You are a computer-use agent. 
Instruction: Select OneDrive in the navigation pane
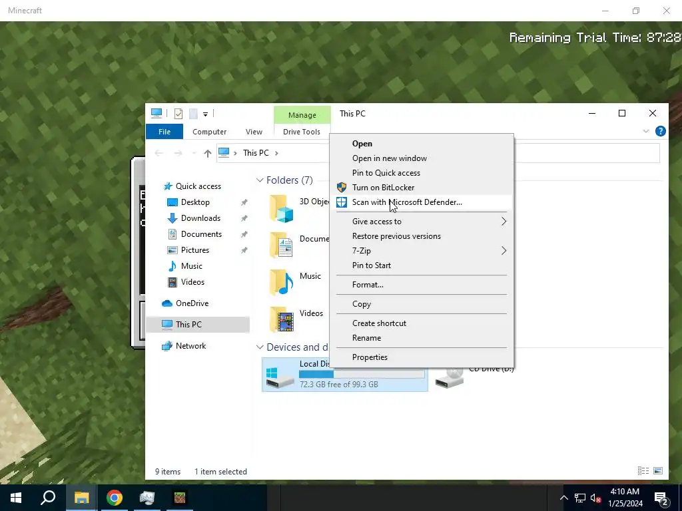[192, 303]
